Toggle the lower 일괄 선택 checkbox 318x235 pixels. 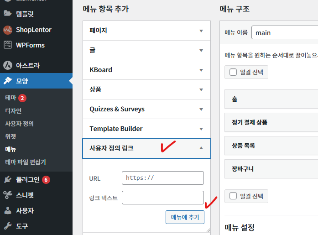click(x=233, y=196)
